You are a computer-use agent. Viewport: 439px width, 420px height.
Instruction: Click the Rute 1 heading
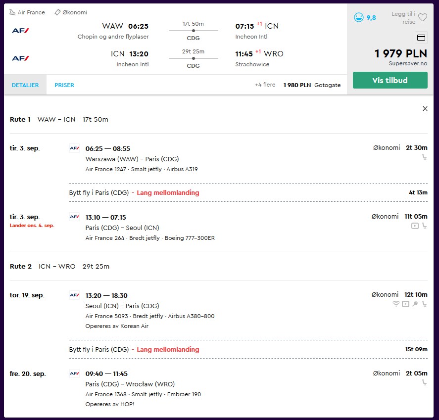20,120
